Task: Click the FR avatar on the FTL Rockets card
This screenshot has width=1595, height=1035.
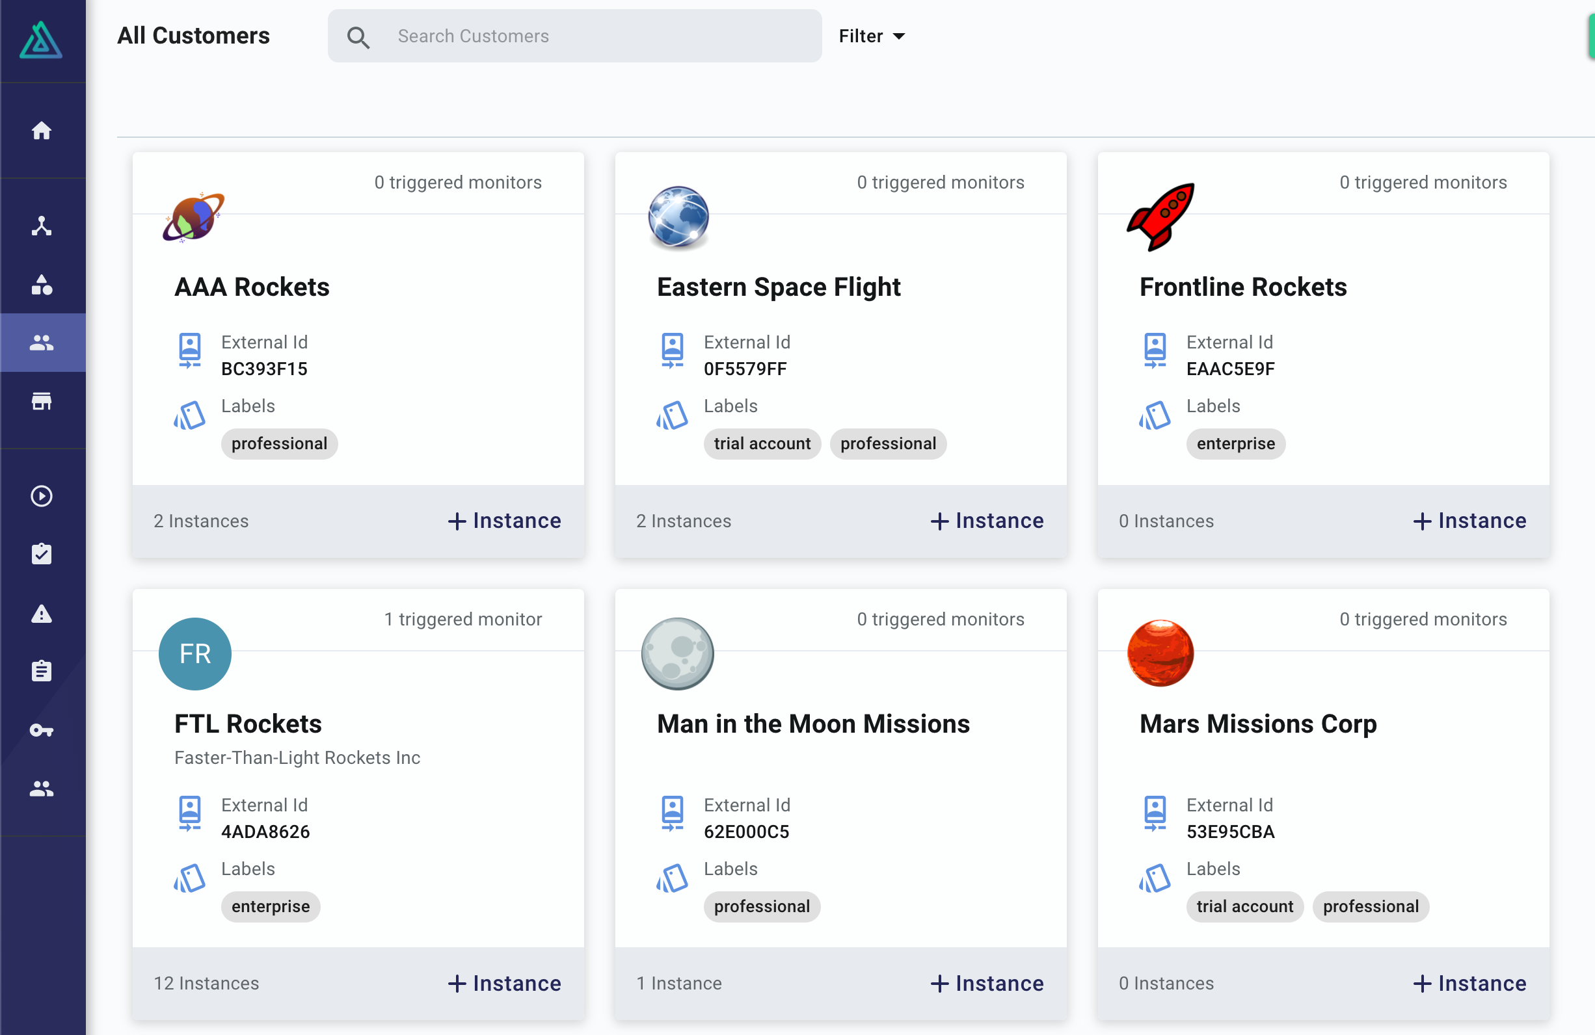Action: pos(195,655)
